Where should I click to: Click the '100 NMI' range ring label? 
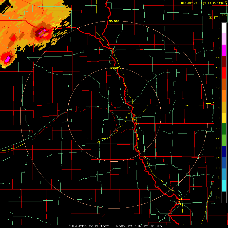coord(114,21)
